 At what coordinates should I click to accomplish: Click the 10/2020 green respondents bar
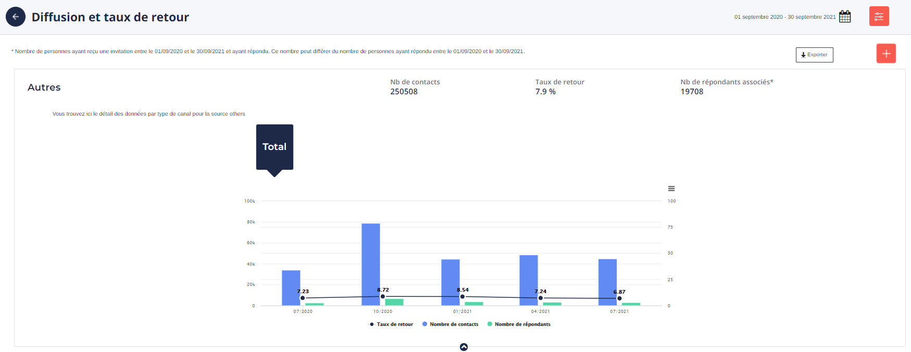click(394, 302)
